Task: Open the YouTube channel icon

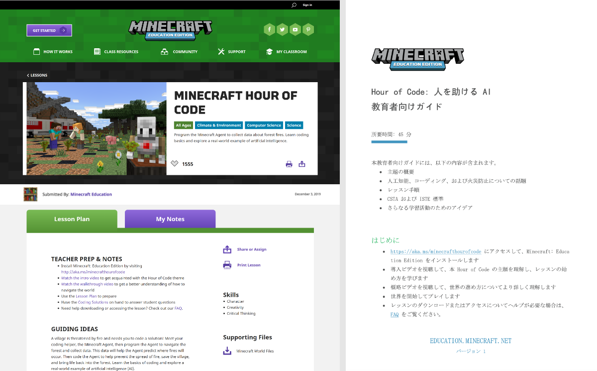Action: [x=295, y=29]
